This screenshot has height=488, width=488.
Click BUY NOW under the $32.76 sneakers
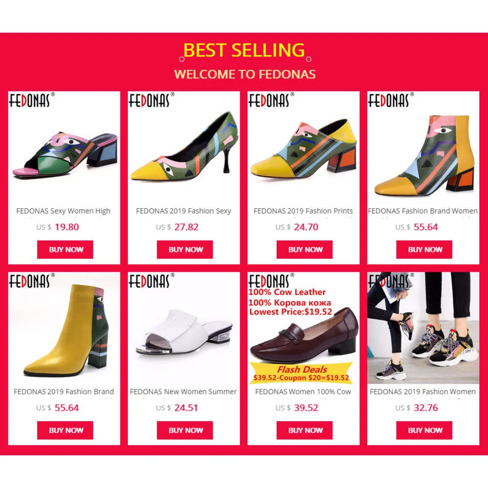click(x=424, y=430)
